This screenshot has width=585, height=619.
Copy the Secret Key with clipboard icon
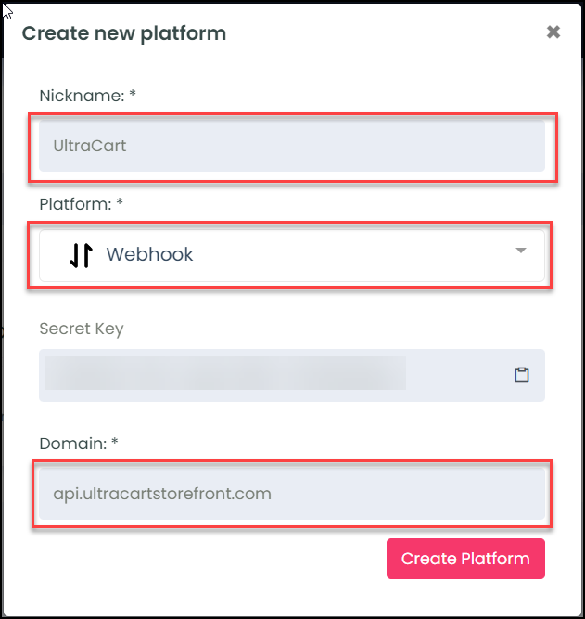coord(521,375)
